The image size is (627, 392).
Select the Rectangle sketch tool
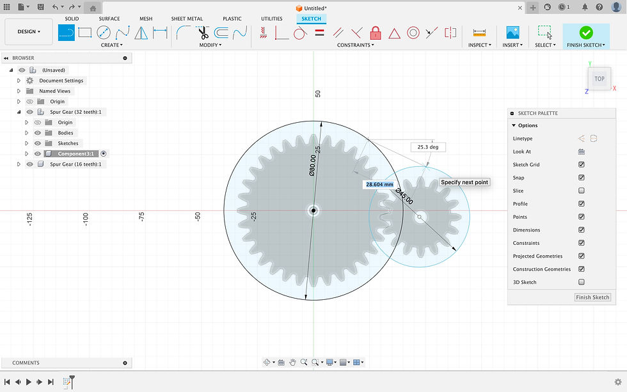click(85, 33)
